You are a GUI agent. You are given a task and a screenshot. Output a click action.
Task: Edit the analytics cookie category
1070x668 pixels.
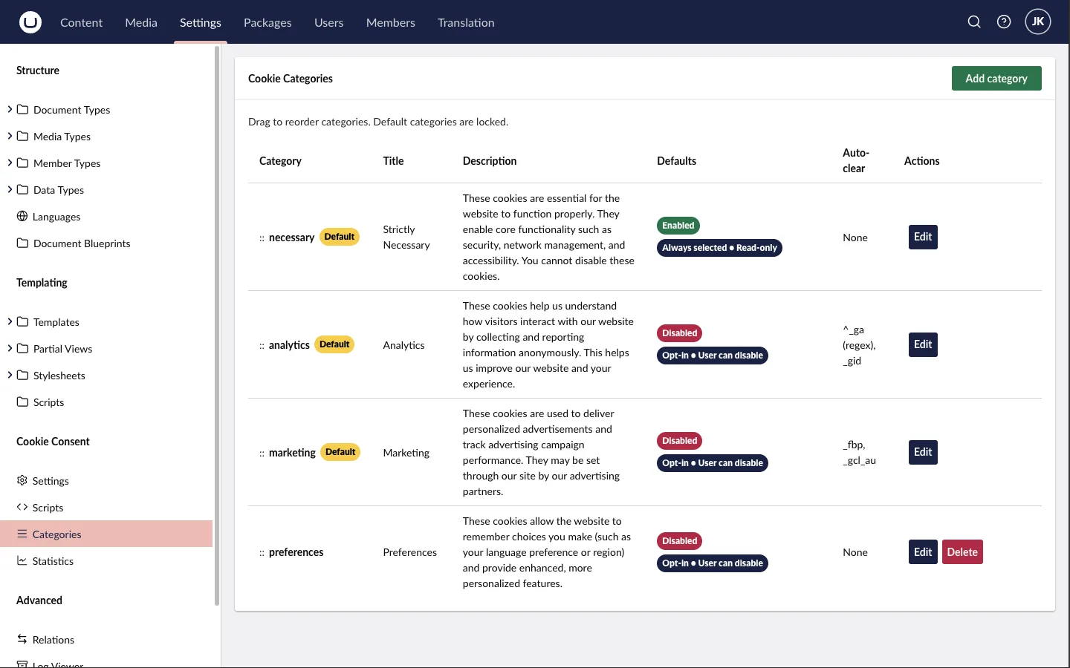(x=923, y=344)
